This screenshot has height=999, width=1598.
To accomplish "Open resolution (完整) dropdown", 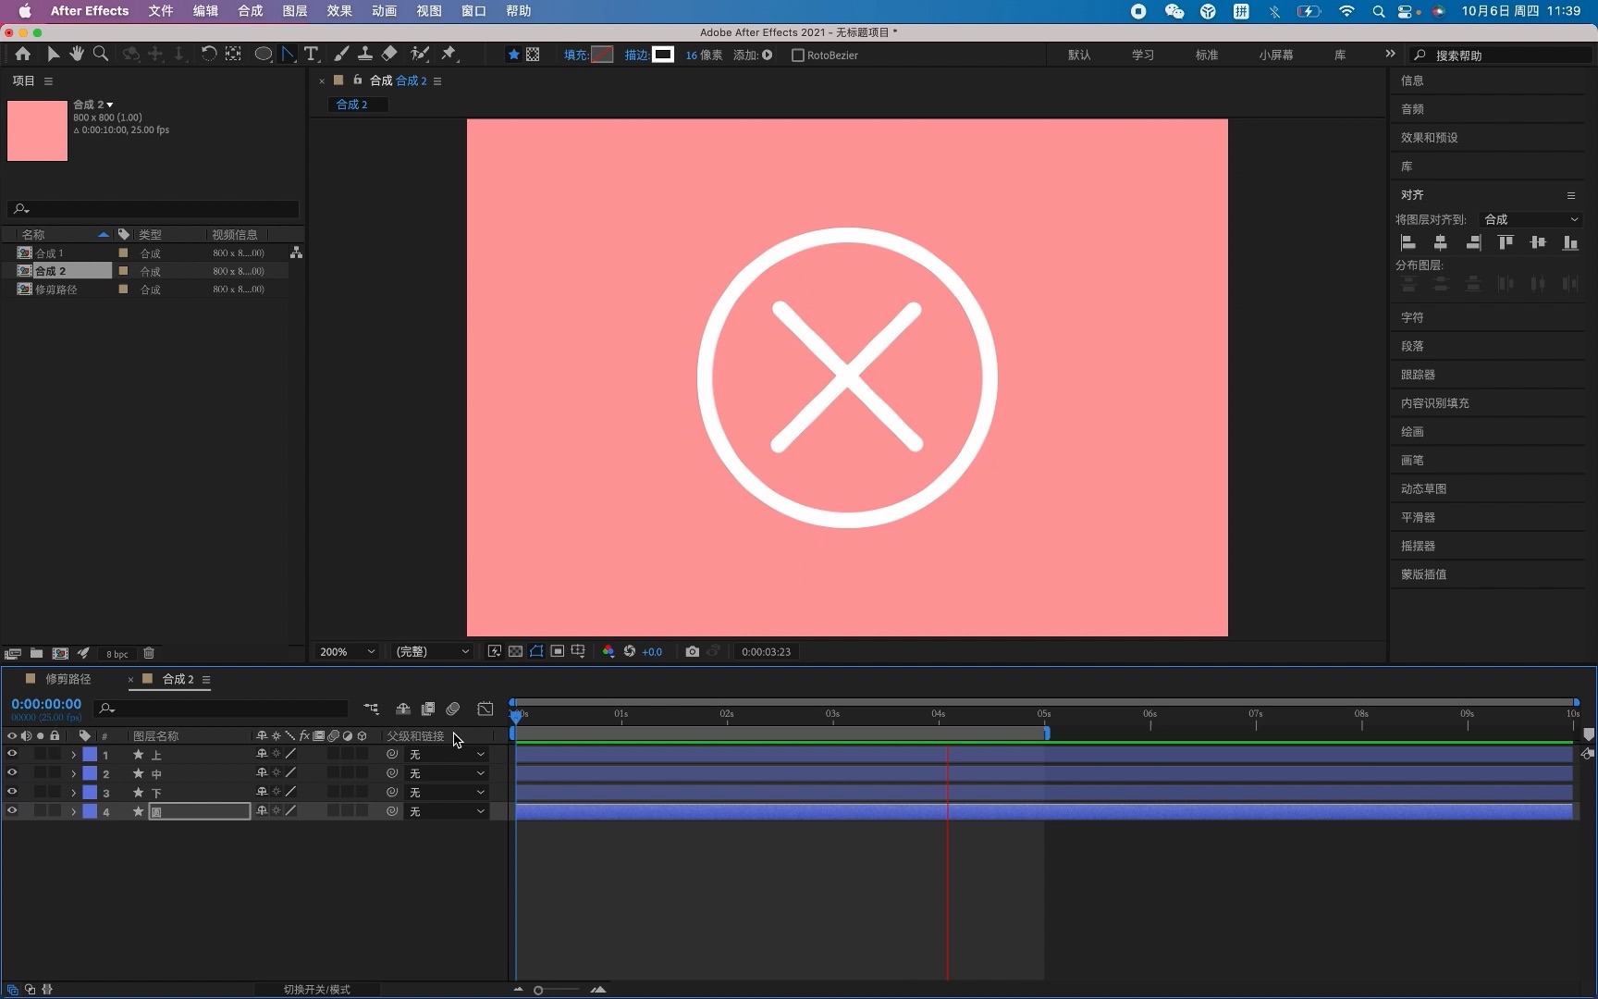I will point(432,651).
